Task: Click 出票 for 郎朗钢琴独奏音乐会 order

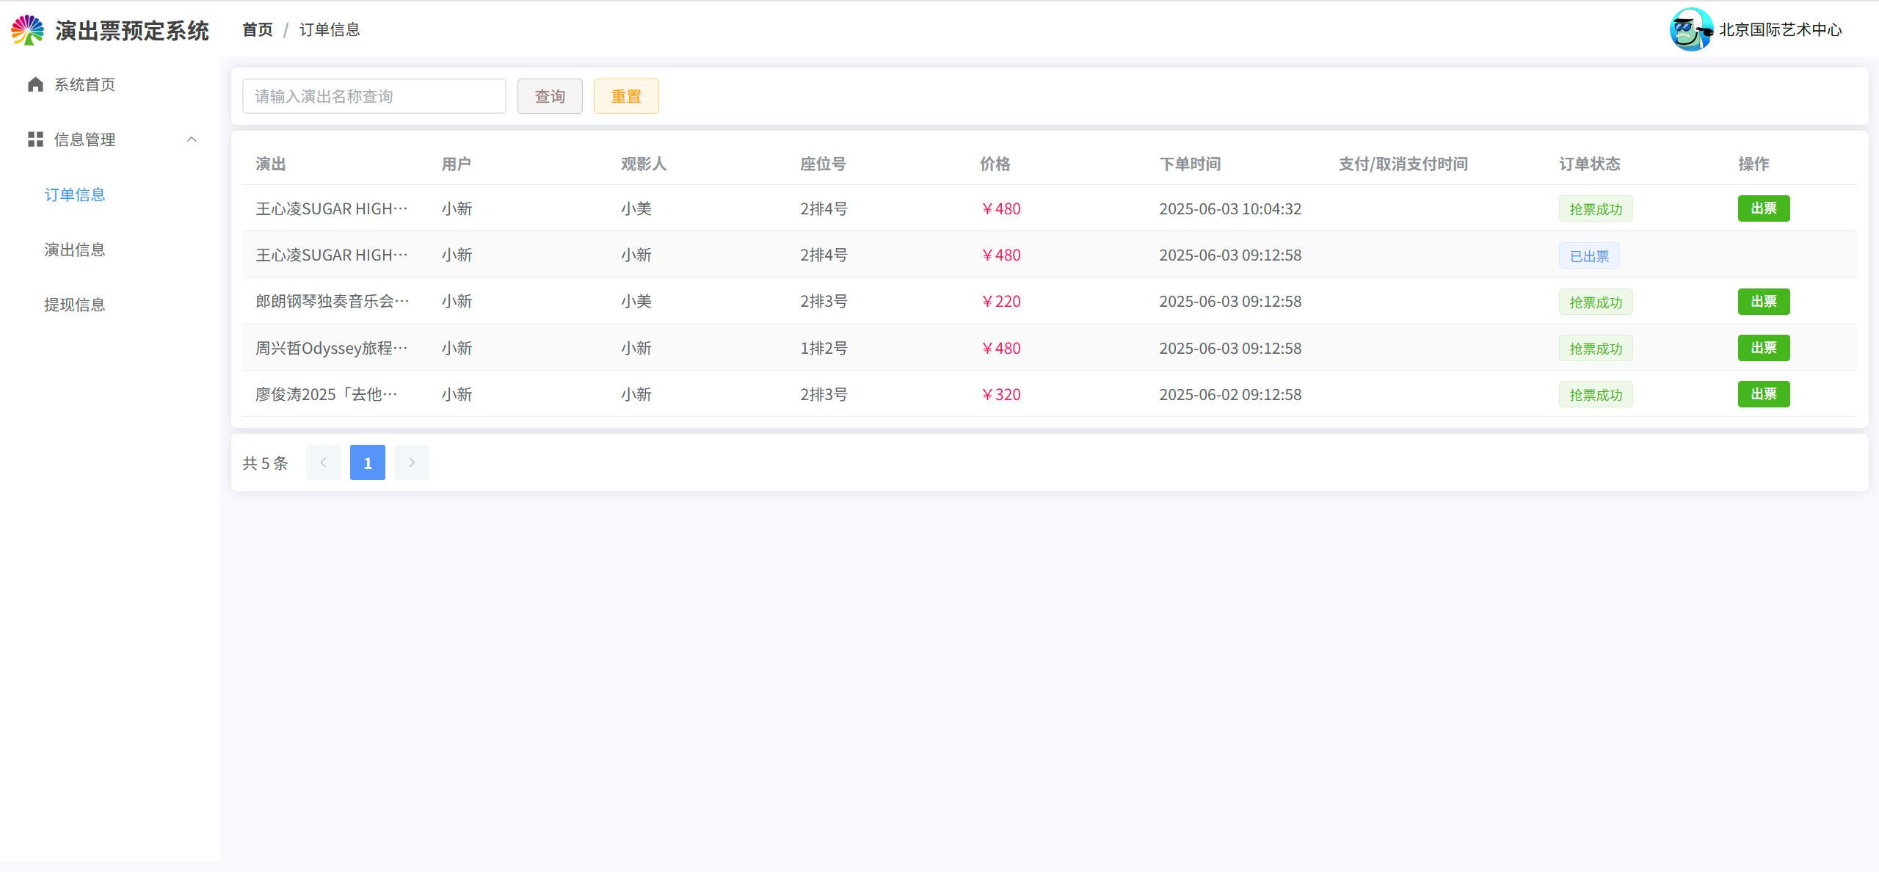Action: pos(1763,302)
